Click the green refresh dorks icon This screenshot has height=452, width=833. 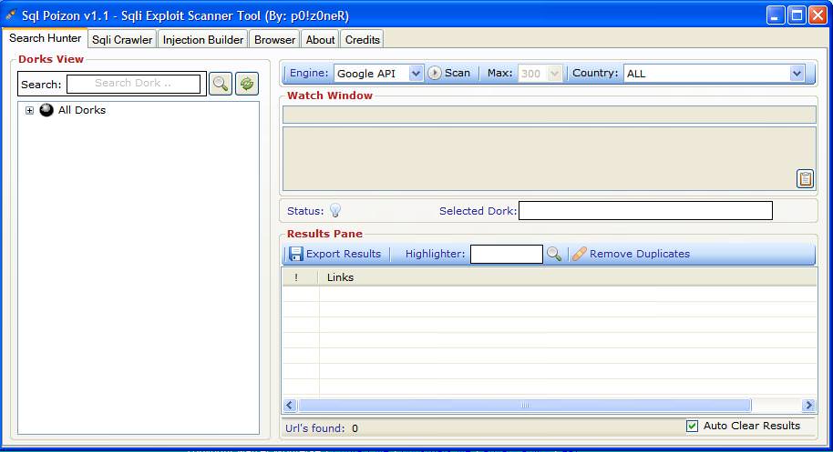[x=247, y=84]
